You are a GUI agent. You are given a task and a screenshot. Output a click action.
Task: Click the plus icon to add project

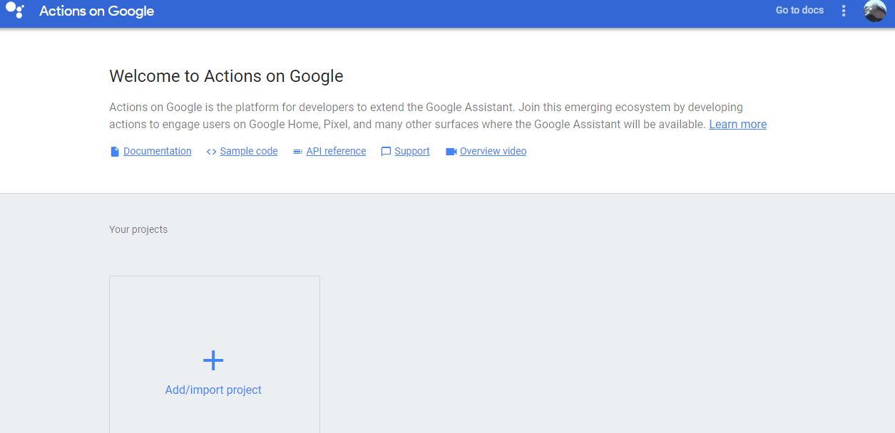click(x=213, y=360)
